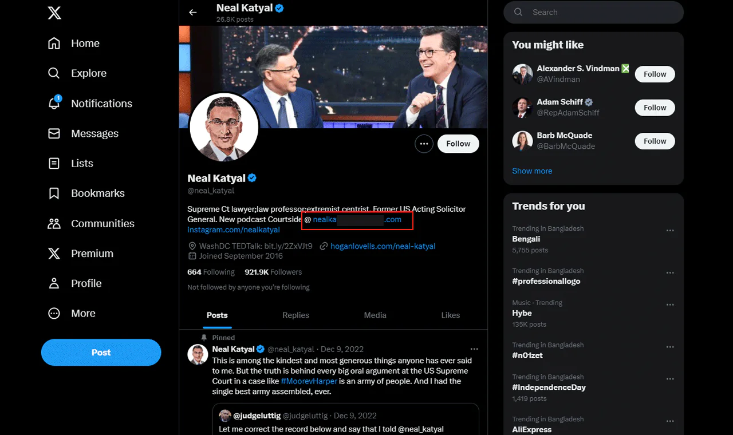Viewport: 733px width, 435px height.
Task: Follow Neal Katyal's profile
Action: click(x=458, y=144)
